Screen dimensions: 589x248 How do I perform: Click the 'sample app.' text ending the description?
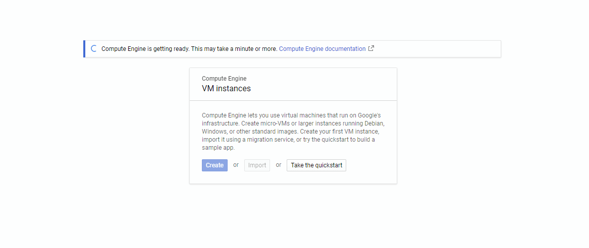218,148
